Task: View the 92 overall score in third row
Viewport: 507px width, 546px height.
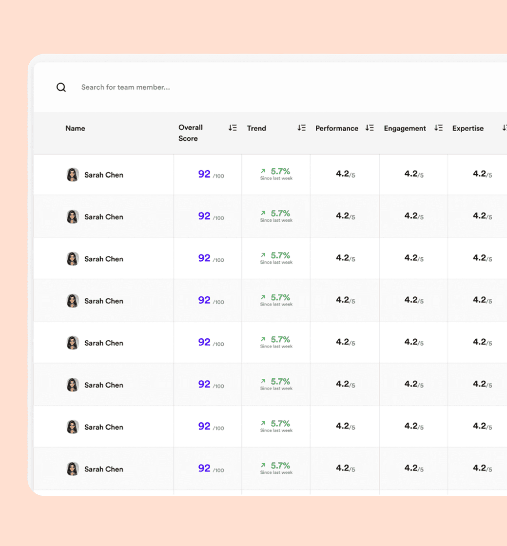Action: pos(204,258)
